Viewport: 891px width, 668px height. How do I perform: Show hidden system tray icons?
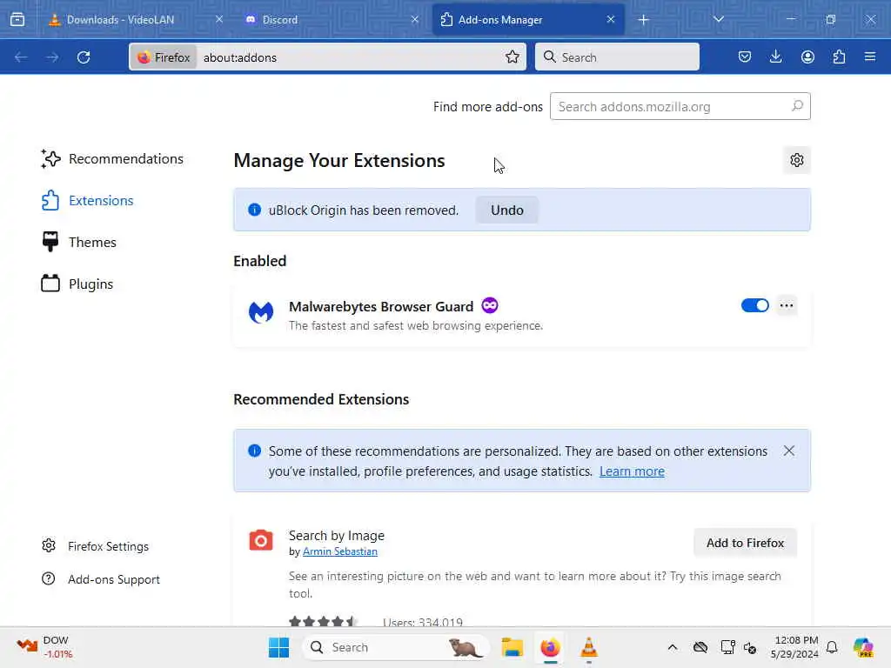tap(673, 647)
